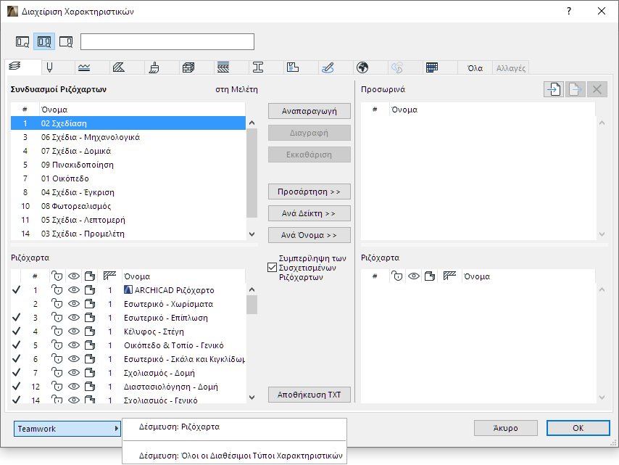Viewport: 619px width, 465px height.
Task: Click the search text field at the top
Action: pyautogui.click(x=167, y=41)
